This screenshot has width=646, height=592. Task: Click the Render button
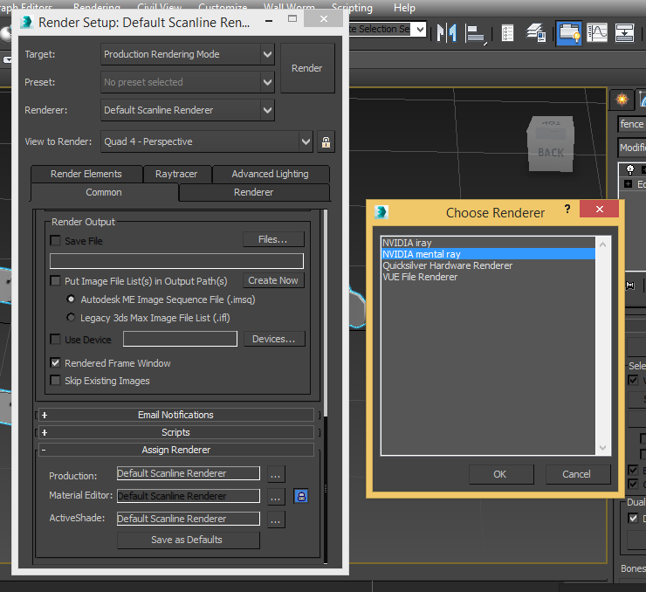307,68
